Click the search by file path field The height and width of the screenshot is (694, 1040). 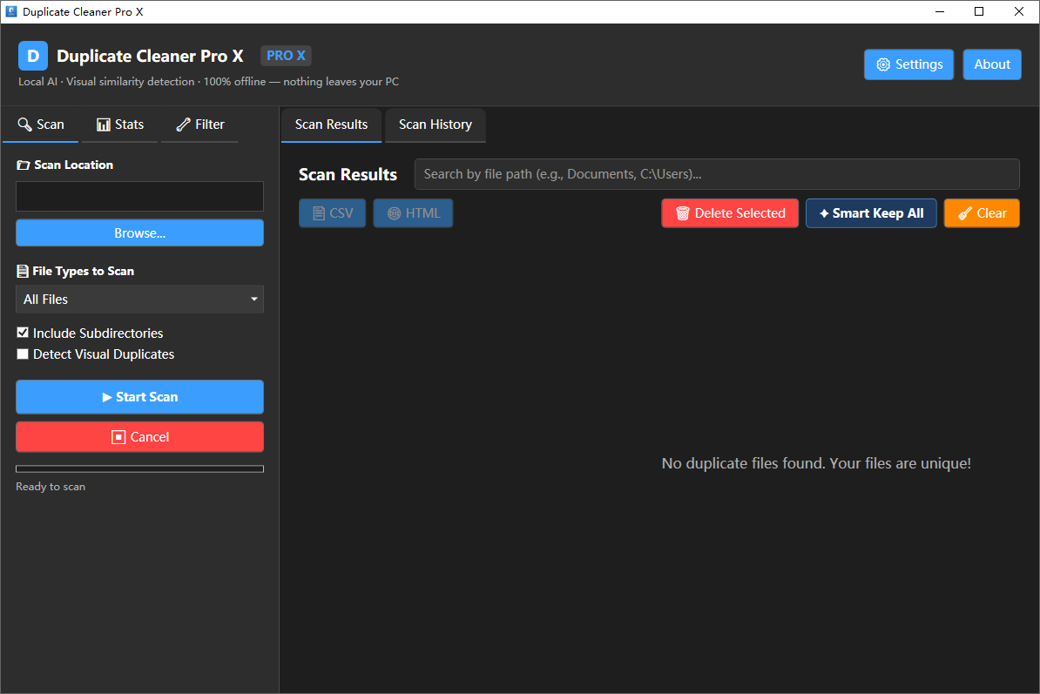[x=717, y=174]
